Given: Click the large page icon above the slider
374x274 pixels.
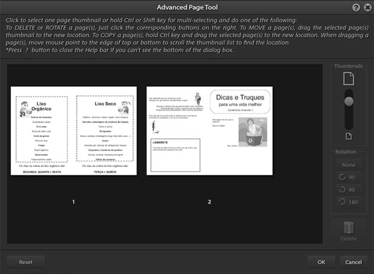Looking at the screenshot, I should point(348,78).
